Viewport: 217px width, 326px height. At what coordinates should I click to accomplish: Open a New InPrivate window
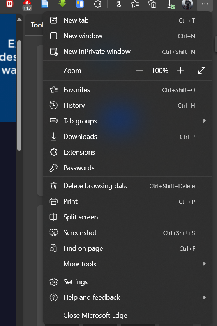click(127, 52)
